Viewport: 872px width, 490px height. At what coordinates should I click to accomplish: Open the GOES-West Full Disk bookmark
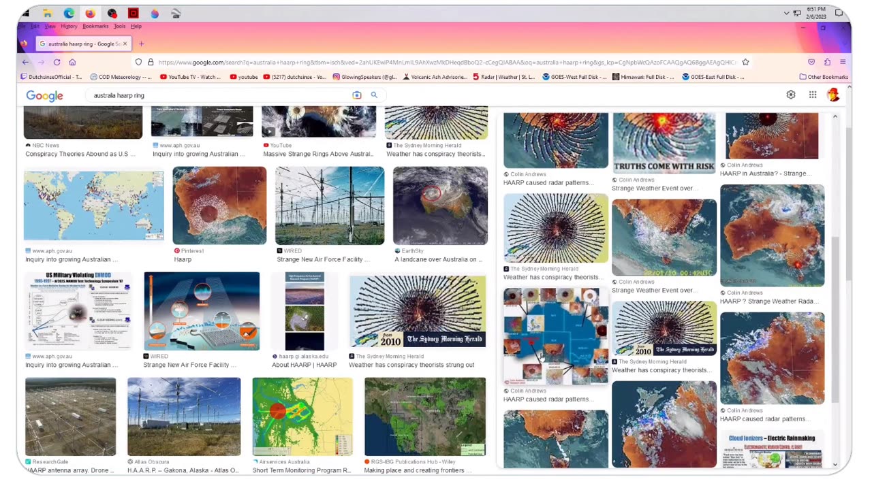tap(574, 77)
